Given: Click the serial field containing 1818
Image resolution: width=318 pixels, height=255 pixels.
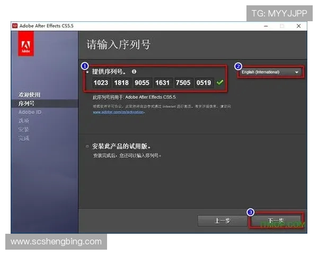Looking at the screenshot, I should click(121, 83).
